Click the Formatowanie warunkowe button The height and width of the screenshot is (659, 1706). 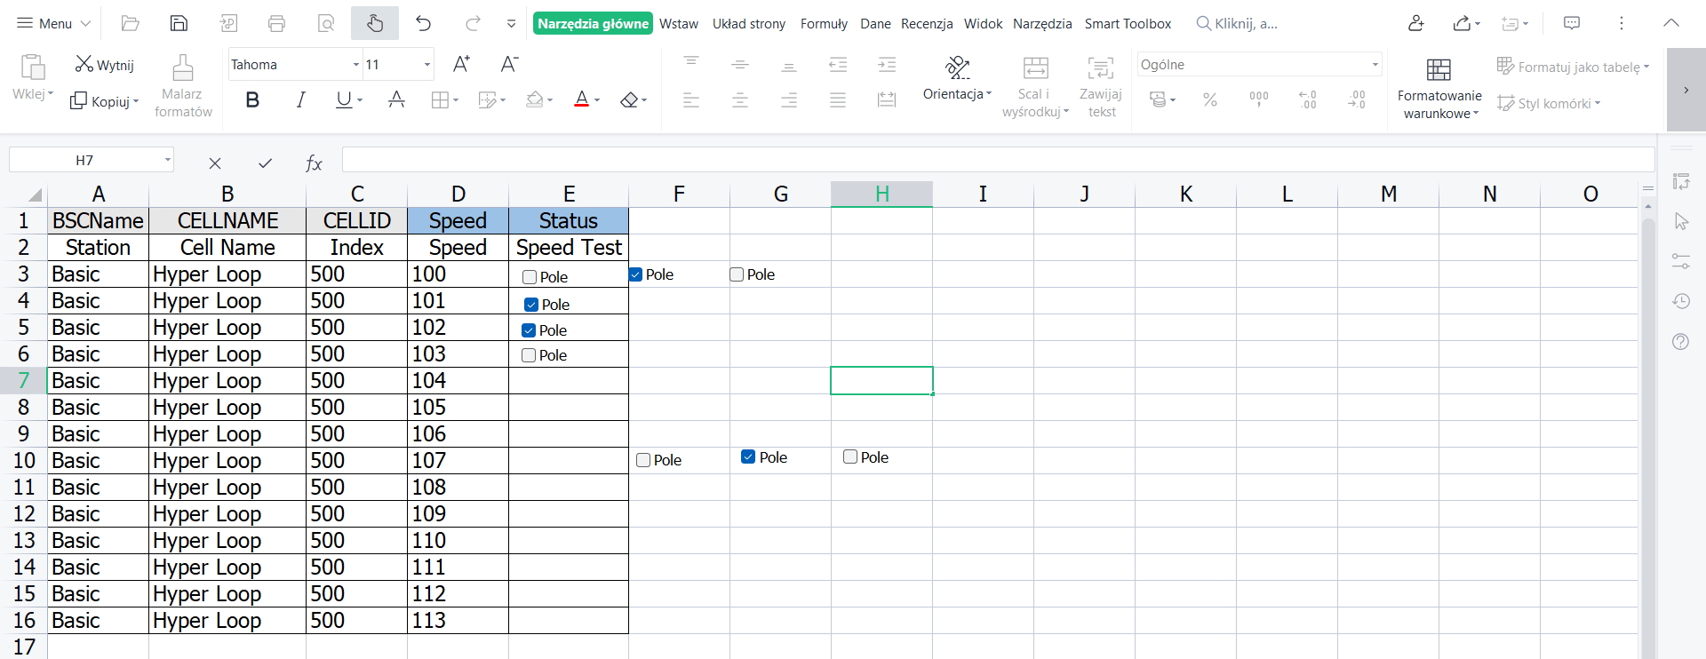click(1439, 89)
